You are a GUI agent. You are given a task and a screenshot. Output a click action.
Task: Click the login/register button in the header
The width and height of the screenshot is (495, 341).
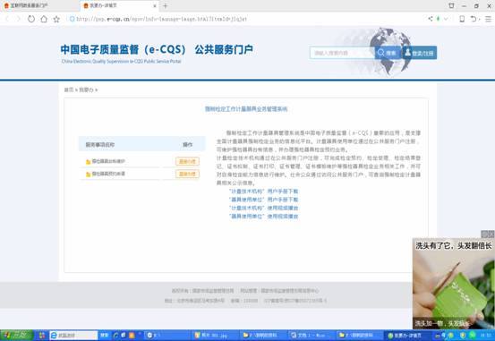pos(419,53)
